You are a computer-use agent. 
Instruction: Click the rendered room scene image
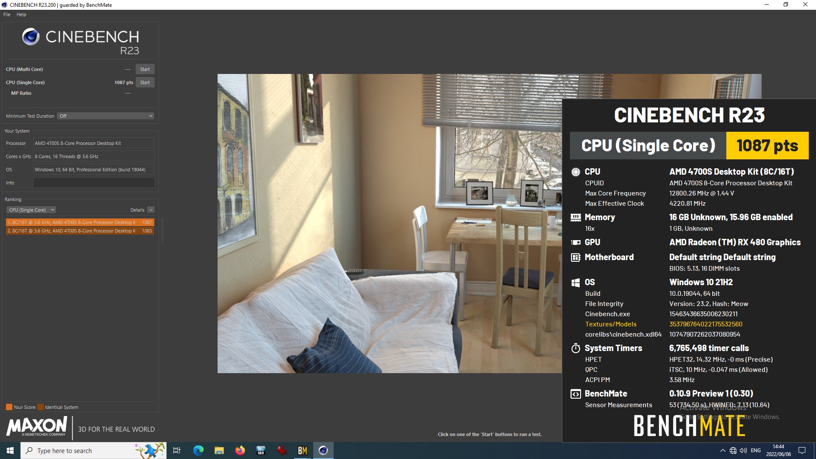tap(389, 224)
